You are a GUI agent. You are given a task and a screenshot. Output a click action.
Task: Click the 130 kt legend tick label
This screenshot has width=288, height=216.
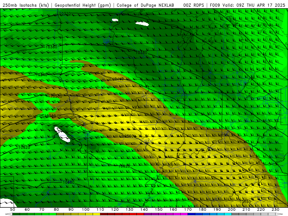tap(130, 210)
